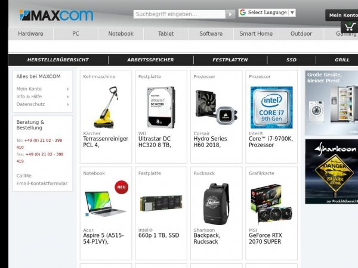Open the Große Geräte, kleiner Preis banner
358x268 pixels.
click(x=332, y=103)
